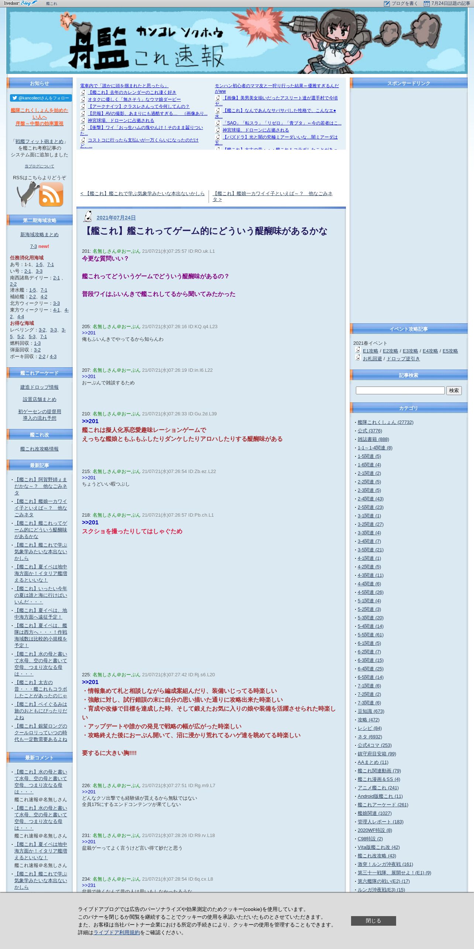The width and height of the screenshot is (474, 949).
Task: Open 当ブログについて link
Action: click(x=39, y=166)
